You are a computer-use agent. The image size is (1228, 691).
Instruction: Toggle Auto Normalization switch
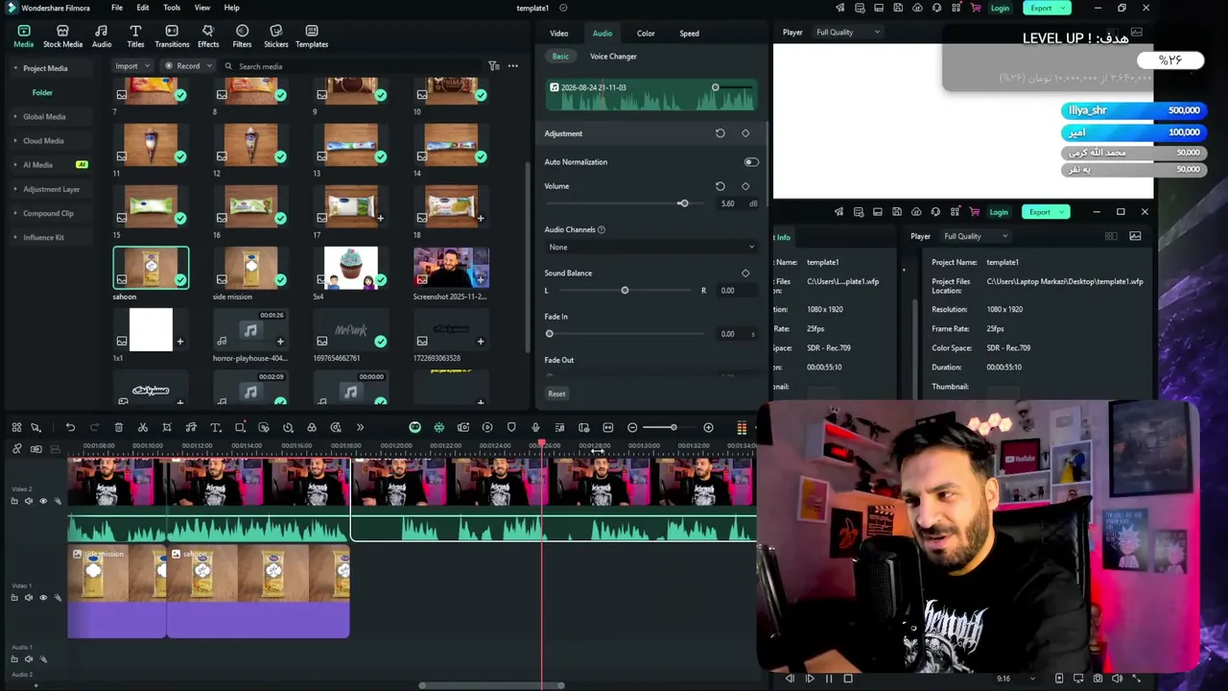pos(751,162)
